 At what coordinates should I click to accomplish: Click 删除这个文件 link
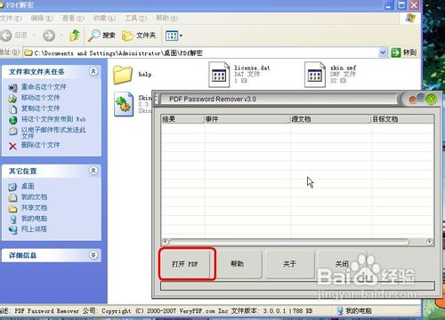(40, 145)
